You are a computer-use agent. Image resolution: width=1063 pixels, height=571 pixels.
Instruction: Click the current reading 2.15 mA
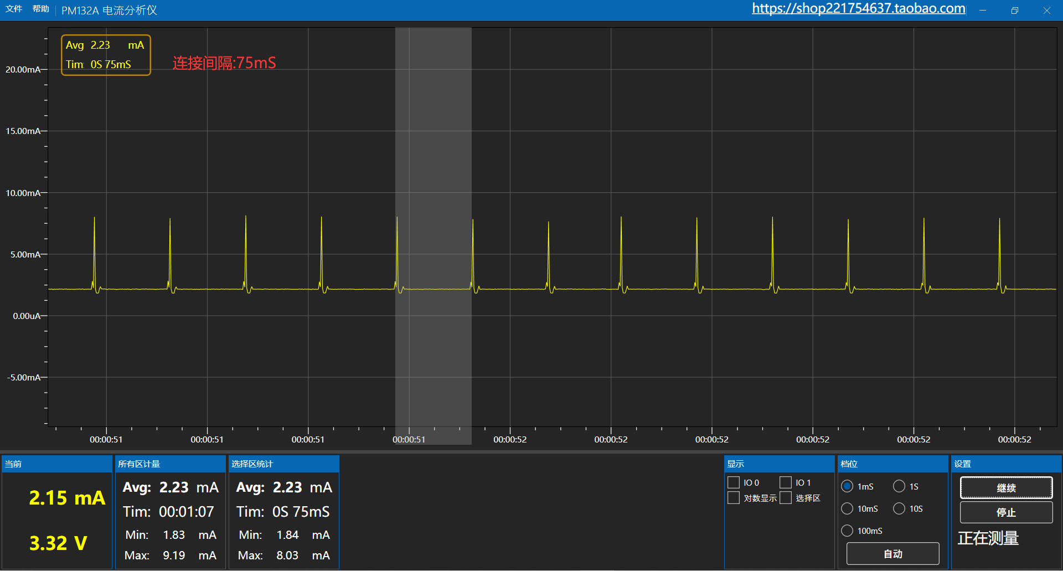point(67,498)
